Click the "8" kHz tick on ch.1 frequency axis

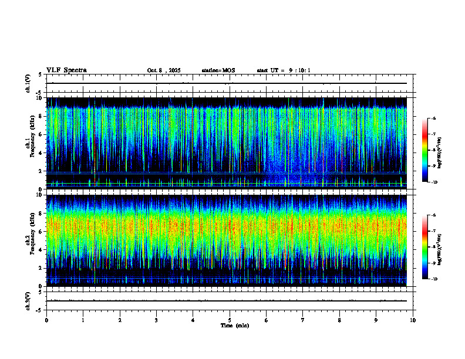(x=41, y=116)
